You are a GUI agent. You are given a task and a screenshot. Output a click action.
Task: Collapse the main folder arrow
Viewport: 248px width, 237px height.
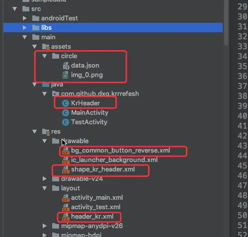point(25,37)
